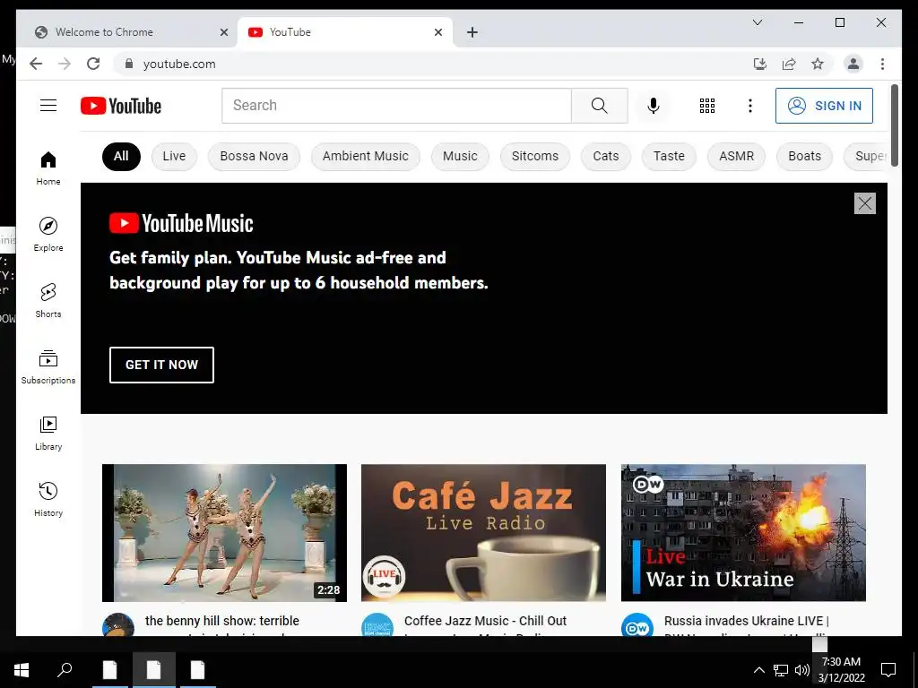Viewport: 918px width, 688px height.
Task: Focus the YouTube search field
Action: point(396,106)
